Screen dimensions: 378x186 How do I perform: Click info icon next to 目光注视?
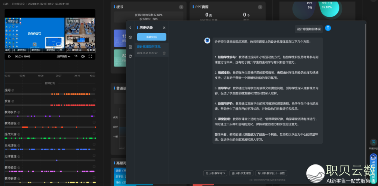(x=19, y=145)
